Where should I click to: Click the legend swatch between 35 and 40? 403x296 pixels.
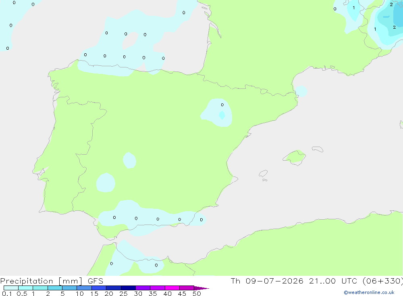click(158, 288)
